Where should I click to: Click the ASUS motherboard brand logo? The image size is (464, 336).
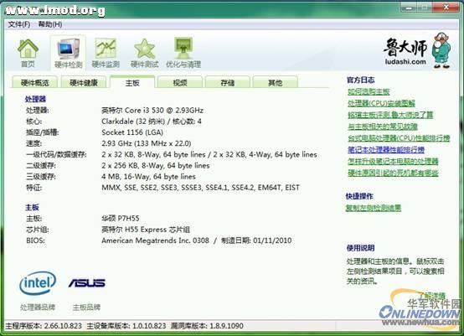click(87, 283)
